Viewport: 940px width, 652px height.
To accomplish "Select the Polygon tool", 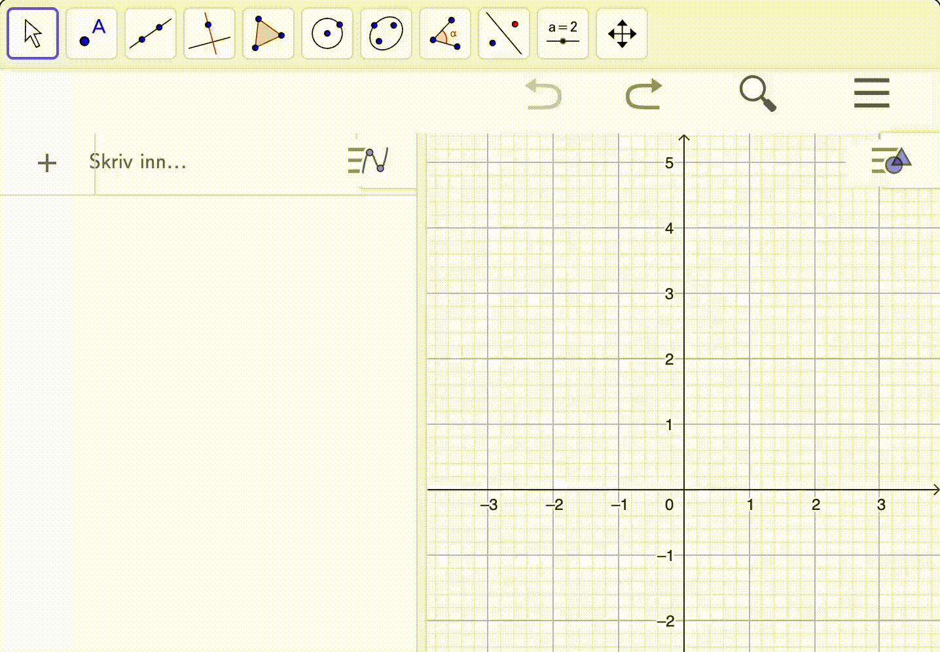I will pos(268,33).
